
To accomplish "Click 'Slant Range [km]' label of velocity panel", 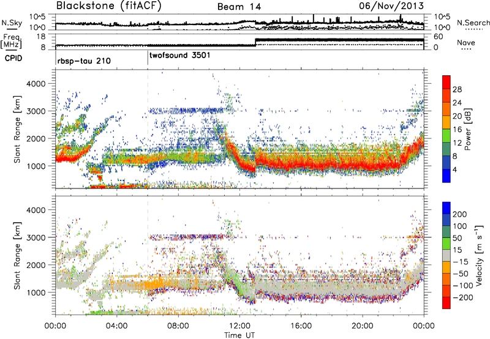I will coord(17,256).
